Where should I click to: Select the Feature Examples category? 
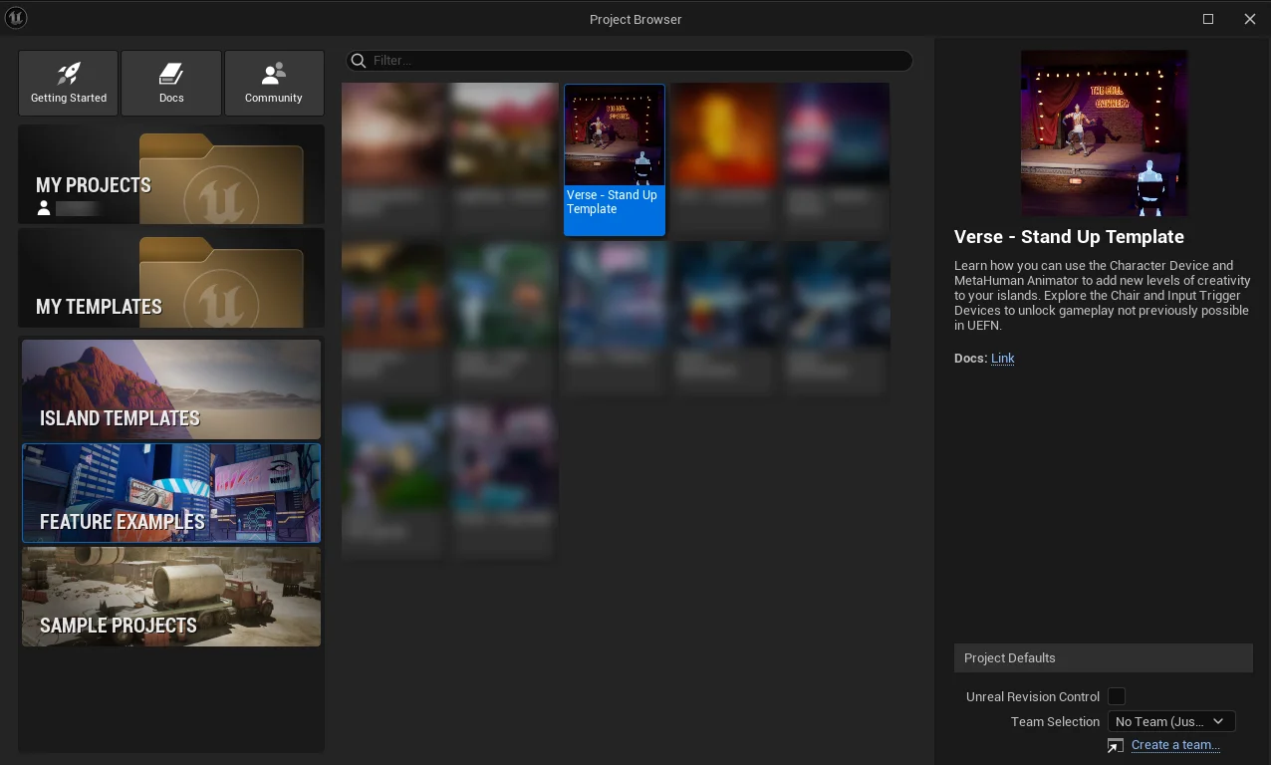(171, 493)
